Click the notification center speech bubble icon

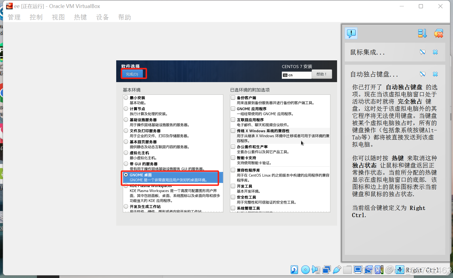(x=351, y=33)
